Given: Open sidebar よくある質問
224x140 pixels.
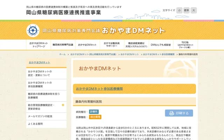Looking at the screenshot, I should pos(47,124).
